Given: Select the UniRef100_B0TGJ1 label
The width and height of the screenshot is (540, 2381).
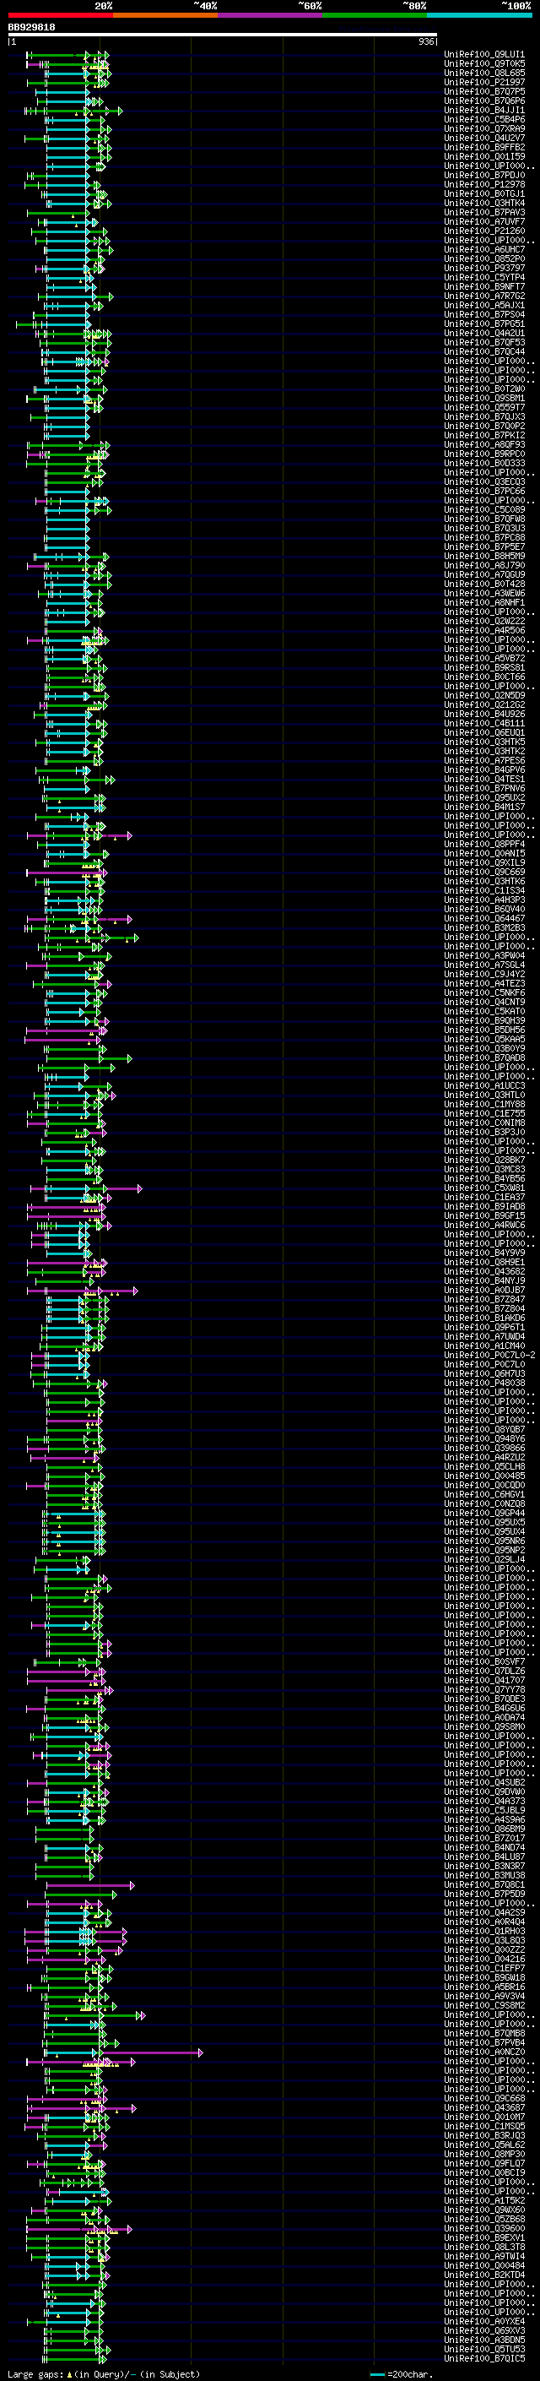Looking at the screenshot, I should click(484, 193).
